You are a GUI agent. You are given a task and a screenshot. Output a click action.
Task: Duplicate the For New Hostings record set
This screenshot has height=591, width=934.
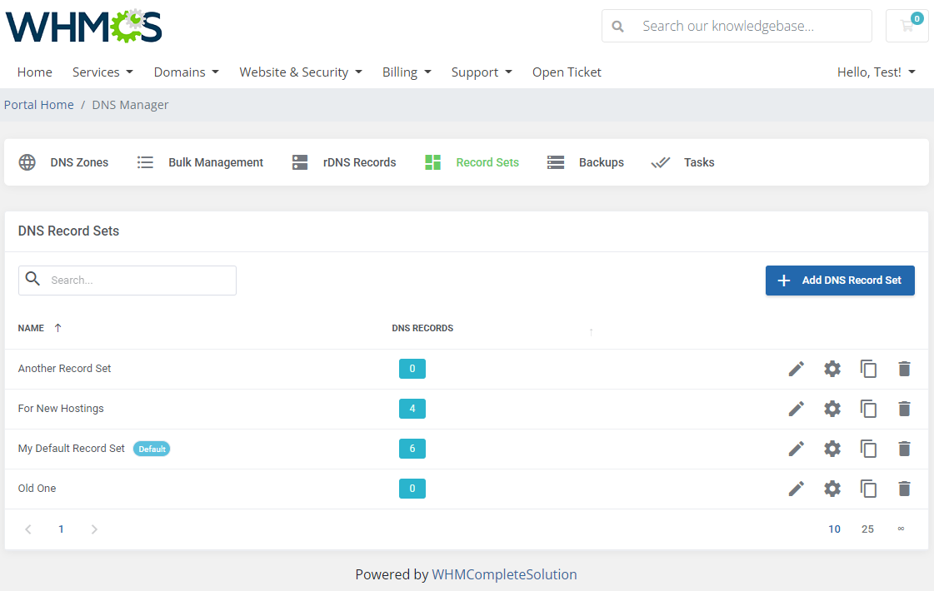pos(868,409)
